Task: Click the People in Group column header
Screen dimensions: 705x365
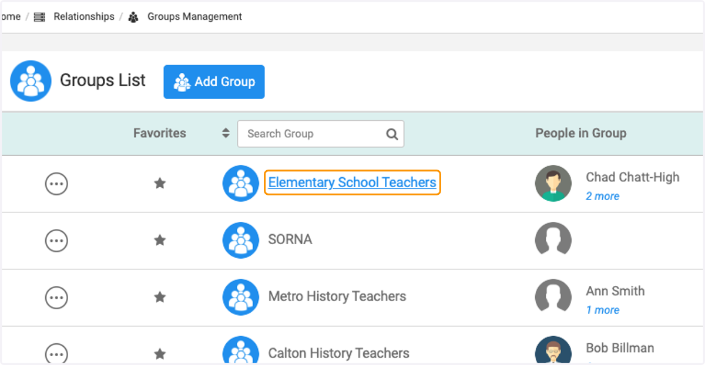Action: click(x=580, y=133)
